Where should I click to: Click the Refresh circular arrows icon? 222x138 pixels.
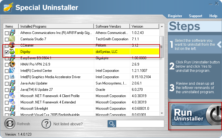[x=10, y=124]
